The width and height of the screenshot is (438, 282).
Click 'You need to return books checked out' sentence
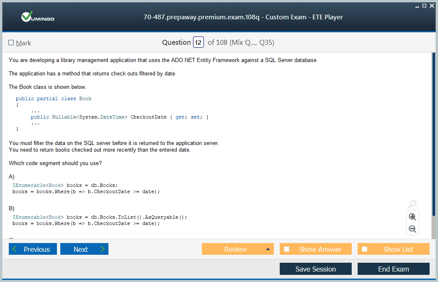click(x=100, y=150)
